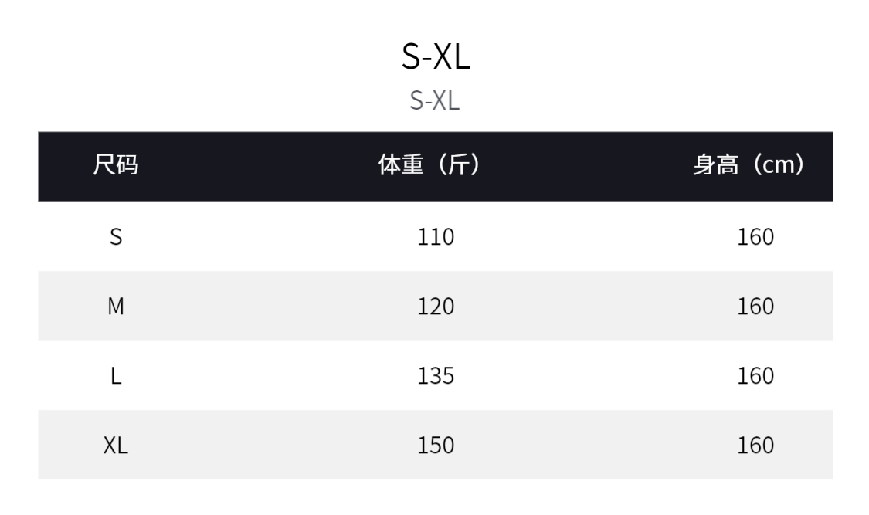The image size is (869, 515).
Task: Select the S size label cell
Action: (x=116, y=236)
